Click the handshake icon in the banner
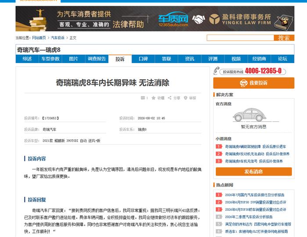The image size is (307, 237). click(x=199, y=20)
